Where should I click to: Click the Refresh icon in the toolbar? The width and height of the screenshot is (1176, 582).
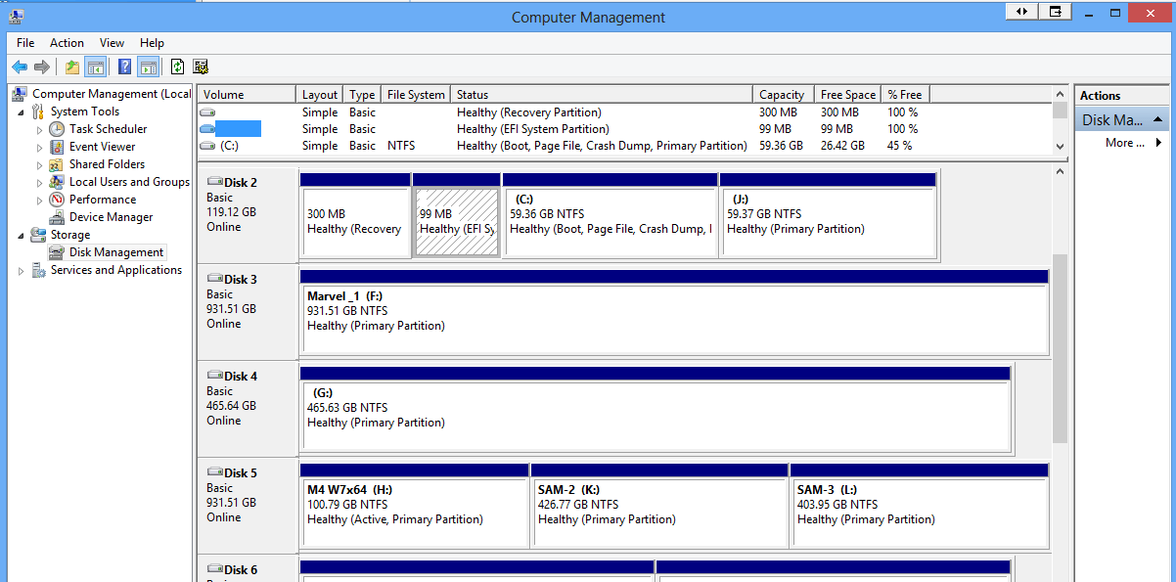click(x=177, y=67)
